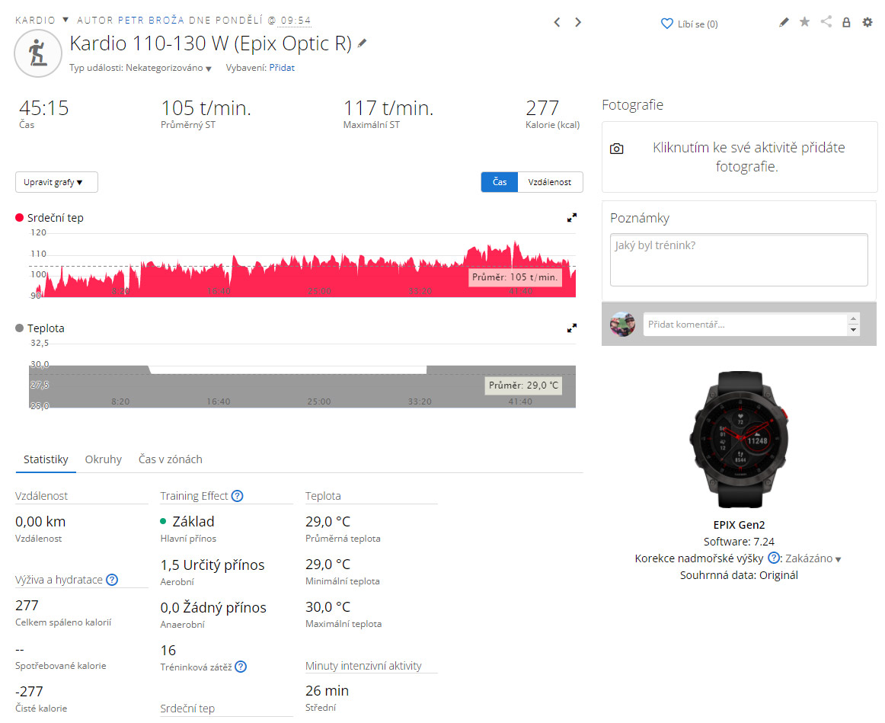Mark activity as favorite with star icon

804,23
